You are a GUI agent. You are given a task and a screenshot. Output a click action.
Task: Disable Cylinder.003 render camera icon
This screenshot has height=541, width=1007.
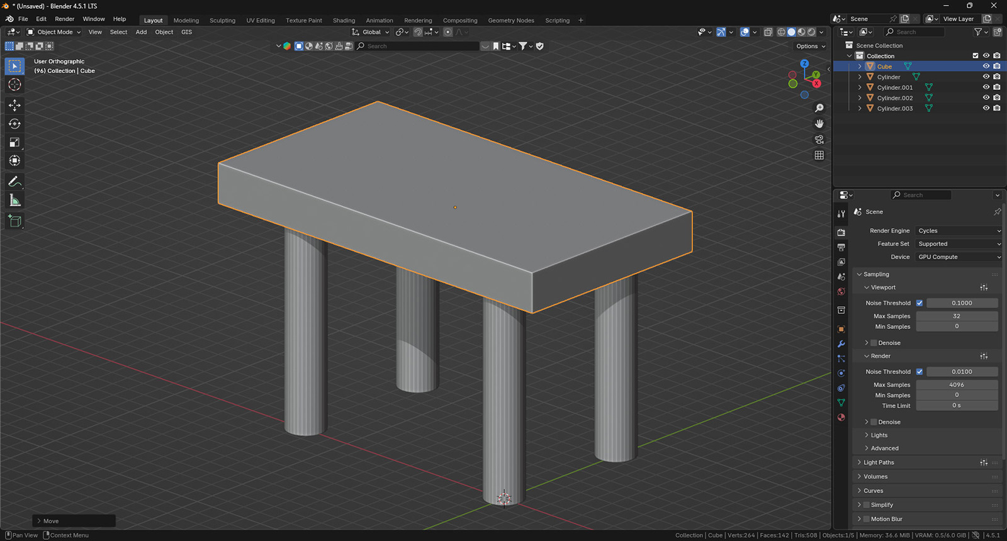point(997,108)
